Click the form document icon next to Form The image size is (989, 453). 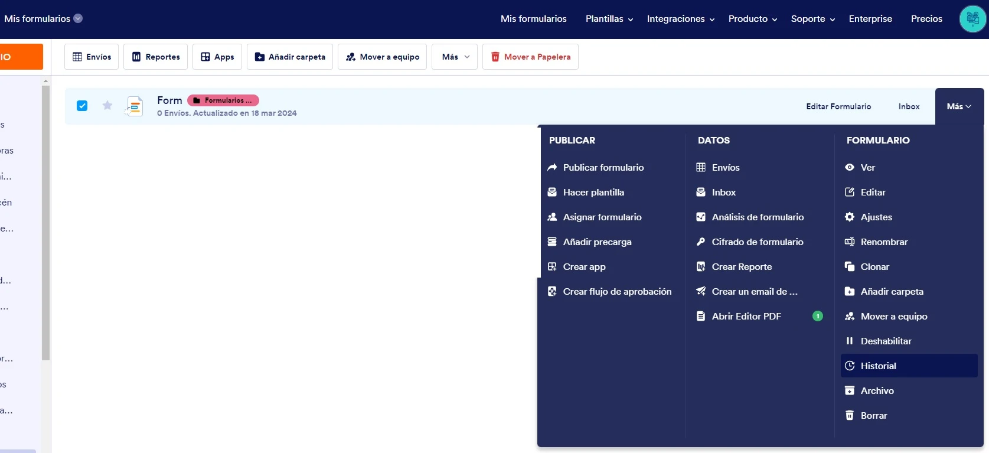point(135,106)
